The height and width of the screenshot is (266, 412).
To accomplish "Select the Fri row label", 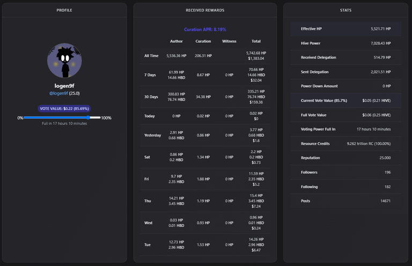I will [146, 179].
